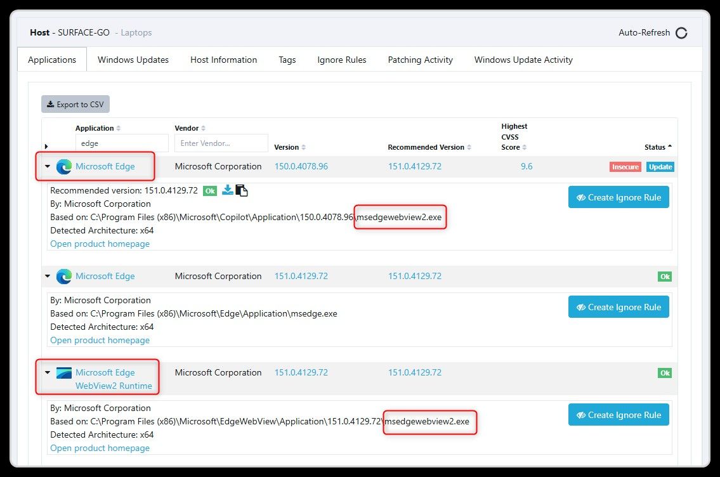720x477 pixels.
Task: Collapse the second Microsoft Edge row
Action: tap(48, 276)
